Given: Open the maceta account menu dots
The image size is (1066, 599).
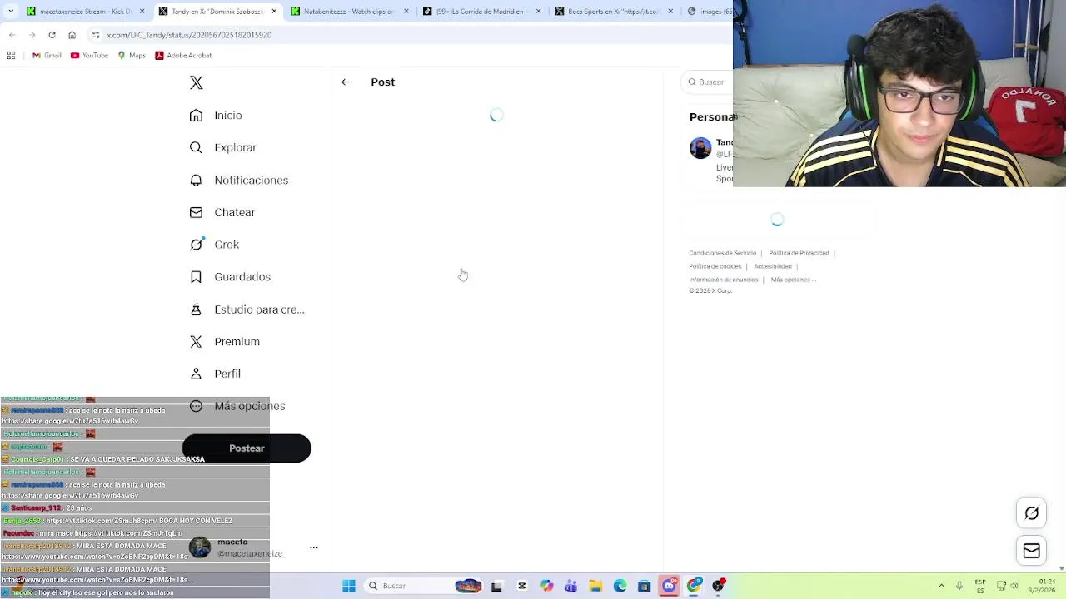Looking at the screenshot, I should (314, 547).
